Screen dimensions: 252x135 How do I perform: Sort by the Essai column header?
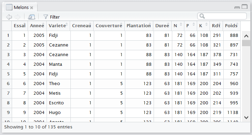coord(20,25)
